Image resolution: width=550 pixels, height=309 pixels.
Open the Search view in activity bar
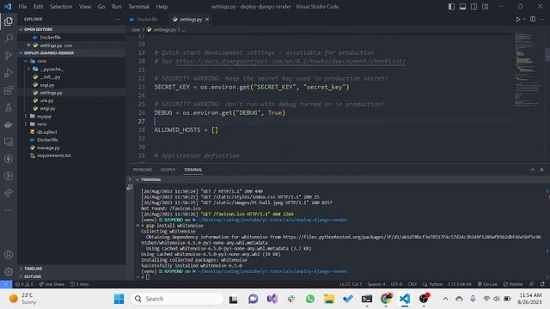point(9,38)
